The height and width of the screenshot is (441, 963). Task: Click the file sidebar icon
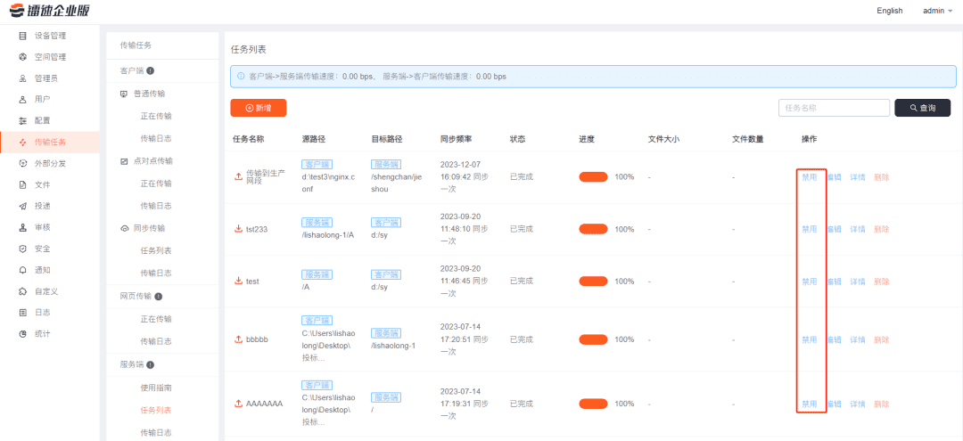pos(23,184)
